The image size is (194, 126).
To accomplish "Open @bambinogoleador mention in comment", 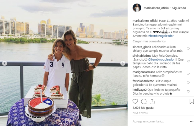I will [x=161, y=59].
